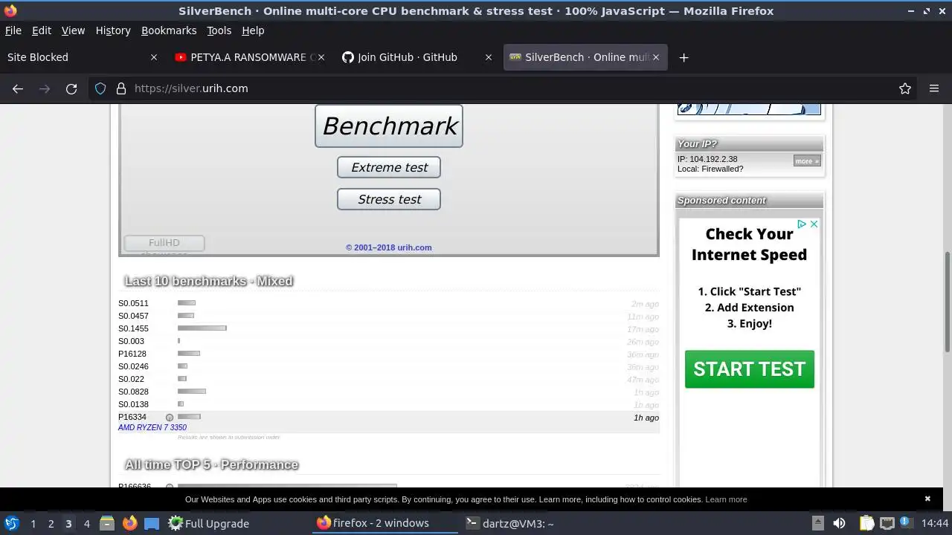
Task: Launch Firefox from taskbar launcher icon
Action: [x=129, y=523]
